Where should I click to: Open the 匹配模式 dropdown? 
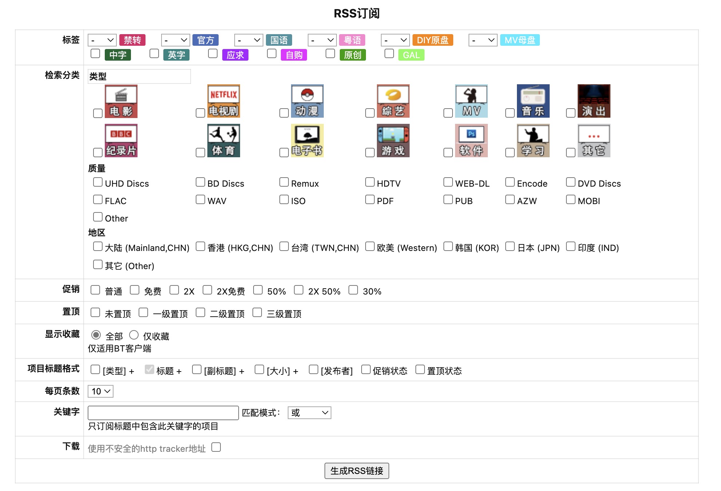pyautogui.click(x=309, y=413)
